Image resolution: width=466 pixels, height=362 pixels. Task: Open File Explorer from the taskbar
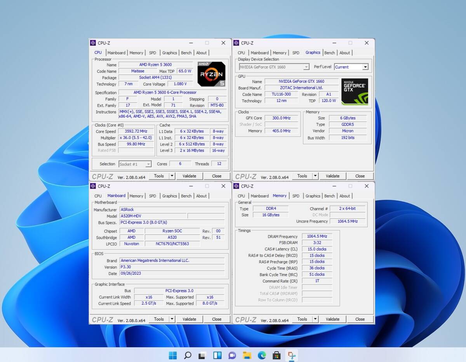[247, 355]
